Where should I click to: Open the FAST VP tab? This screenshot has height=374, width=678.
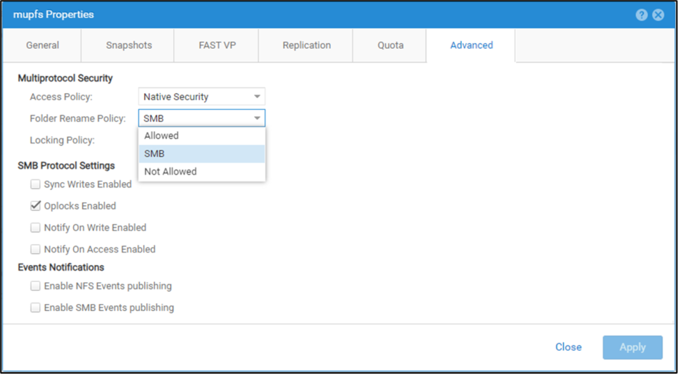217,45
